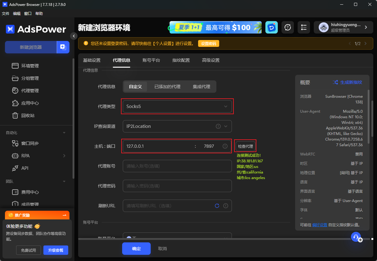Click info icon in port field
377x261 pixels.
[225, 146]
